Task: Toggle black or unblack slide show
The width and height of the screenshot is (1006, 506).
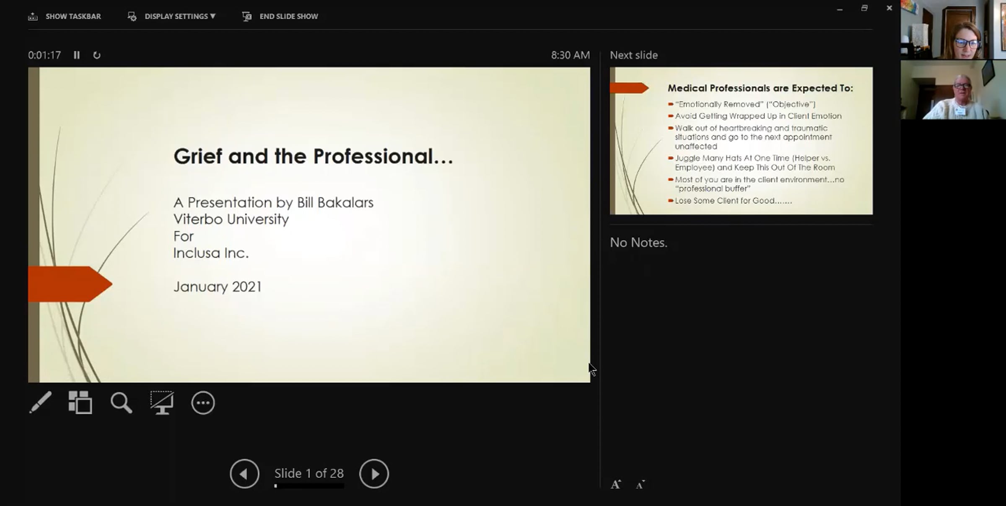Action: pos(162,403)
